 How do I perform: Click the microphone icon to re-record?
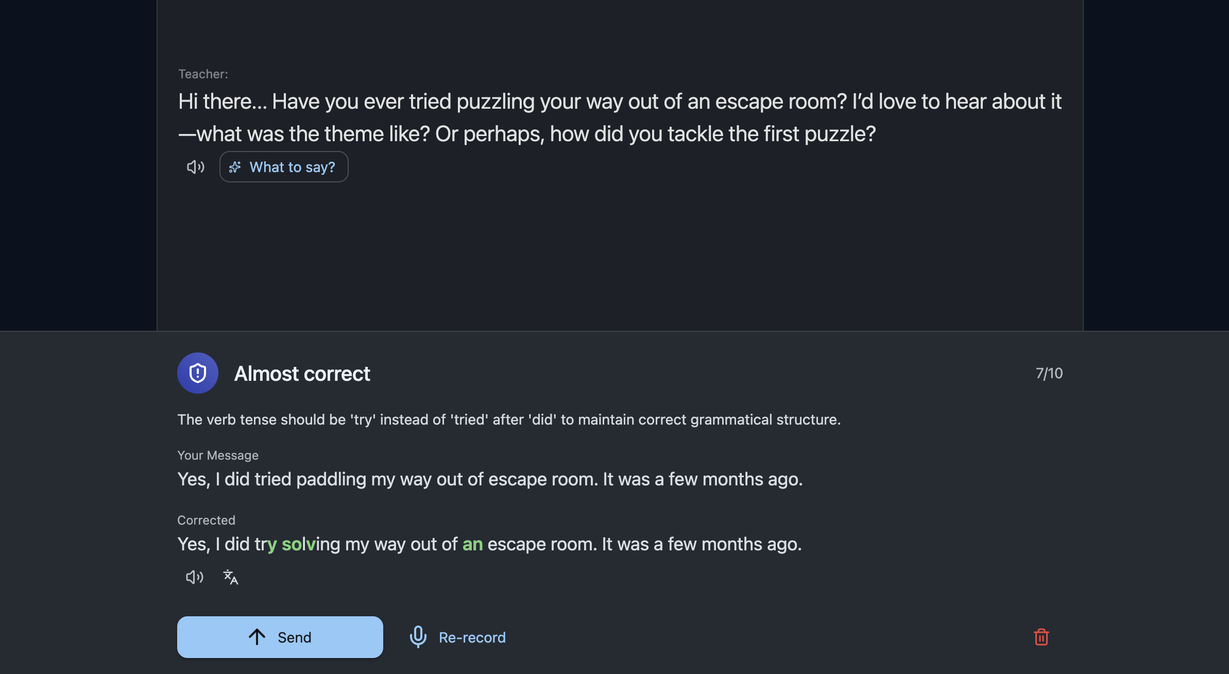click(418, 637)
